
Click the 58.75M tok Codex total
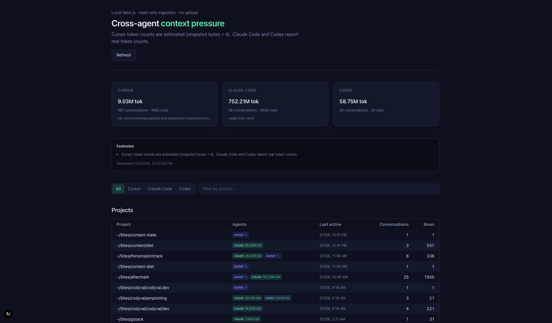click(x=353, y=102)
